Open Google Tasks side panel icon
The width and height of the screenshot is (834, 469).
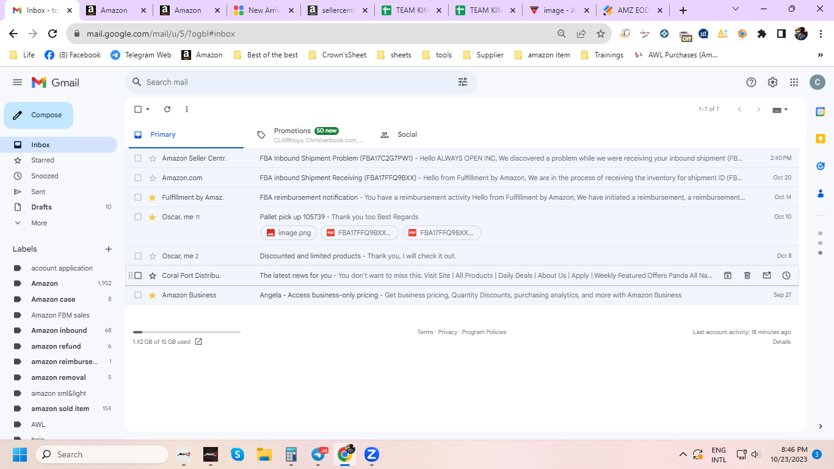coord(821,165)
